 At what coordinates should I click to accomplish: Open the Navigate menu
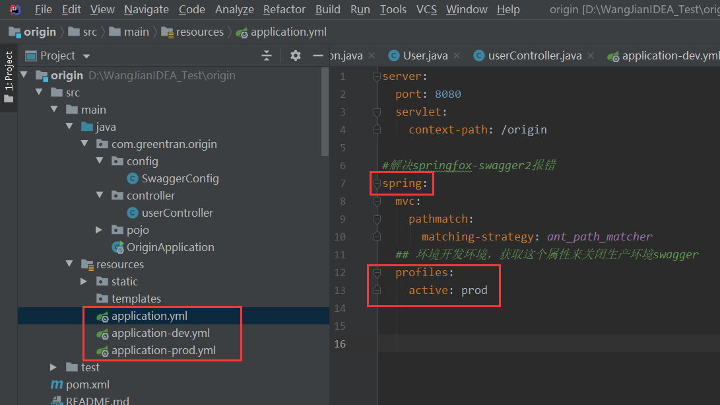147,9
